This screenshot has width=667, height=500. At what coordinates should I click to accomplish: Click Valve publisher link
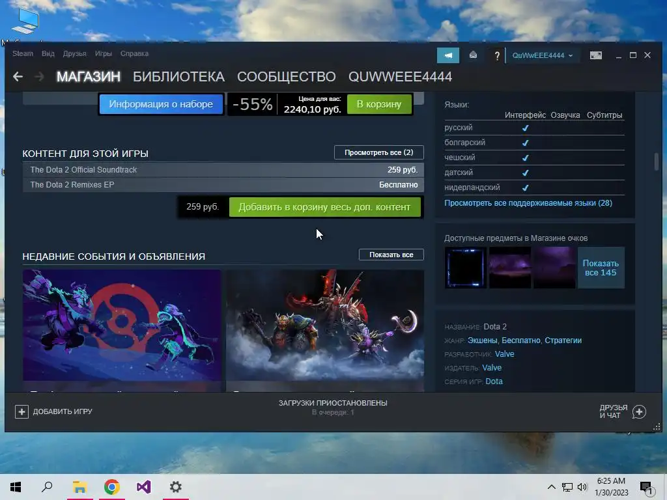pos(492,367)
